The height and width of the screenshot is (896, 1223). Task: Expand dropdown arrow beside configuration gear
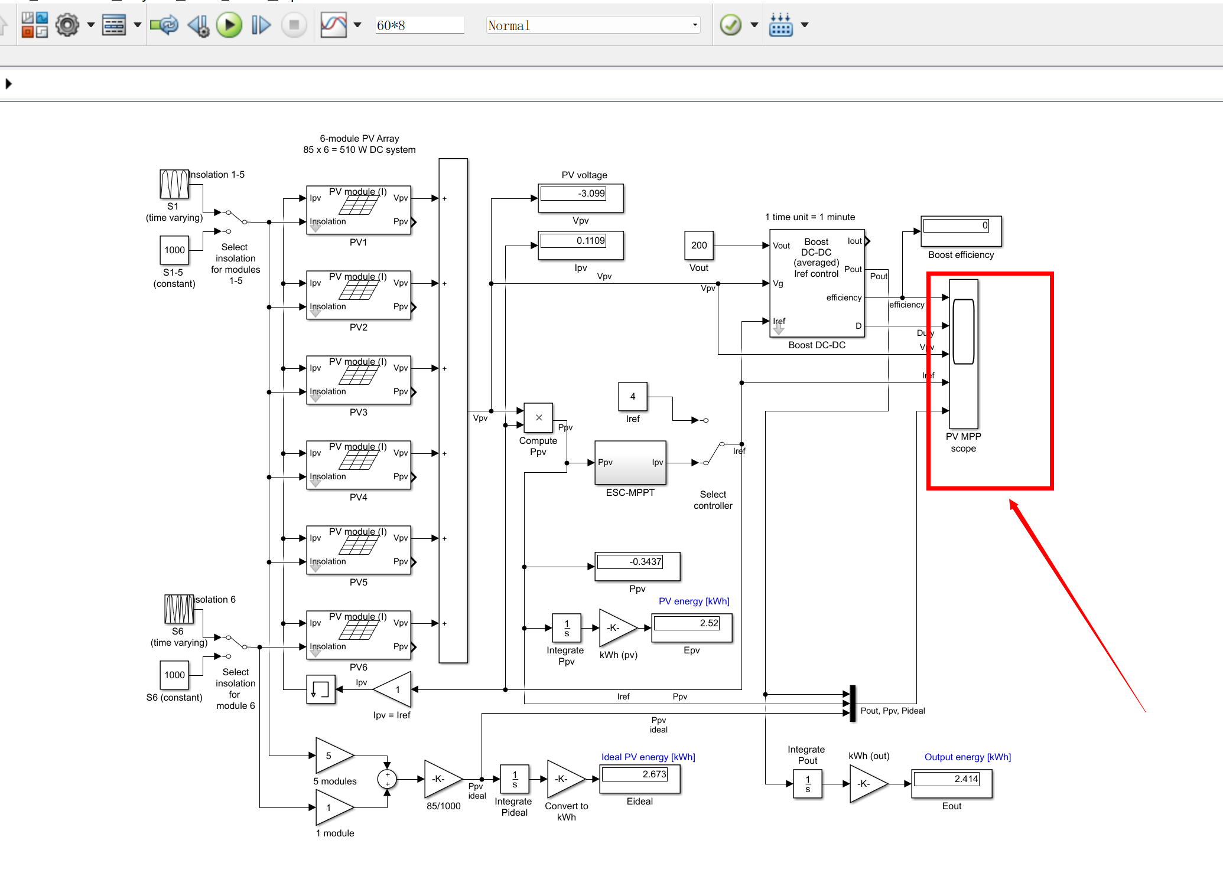pos(90,25)
